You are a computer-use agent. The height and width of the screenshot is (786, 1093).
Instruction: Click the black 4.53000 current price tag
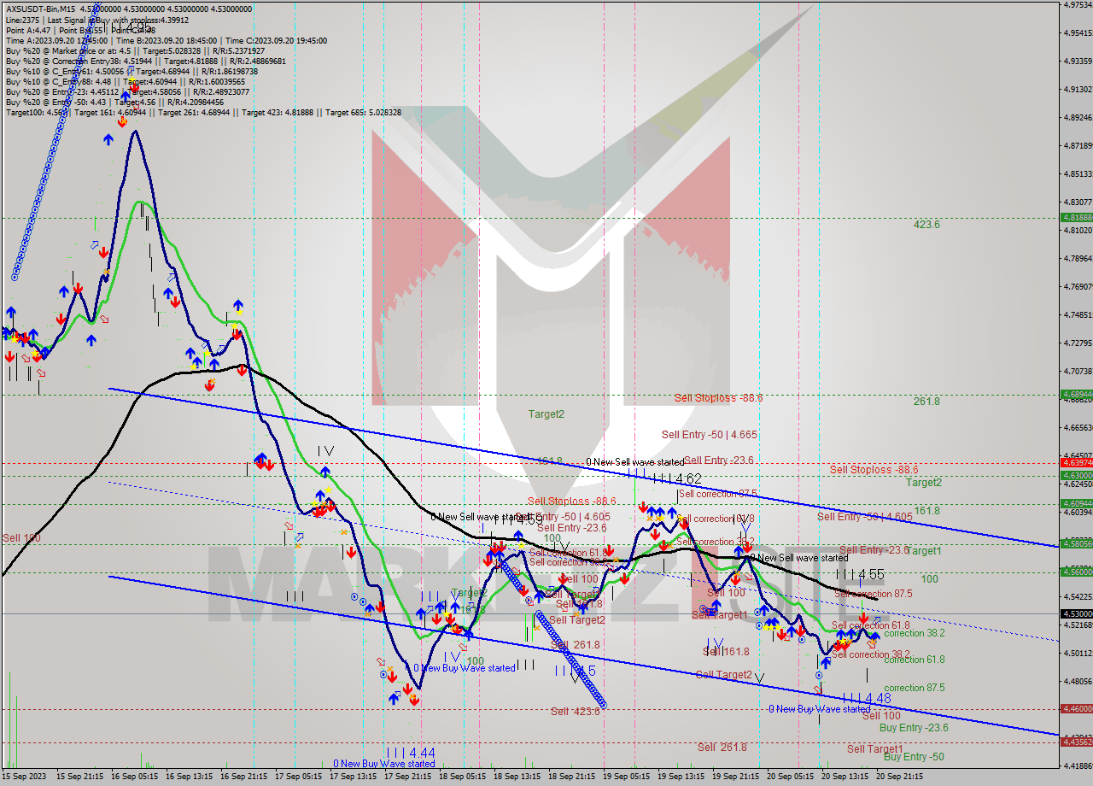click(1077, 613)
